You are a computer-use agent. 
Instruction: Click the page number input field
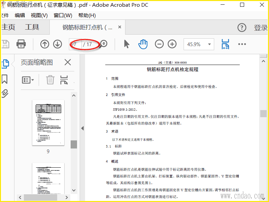(x=75, y=44)
